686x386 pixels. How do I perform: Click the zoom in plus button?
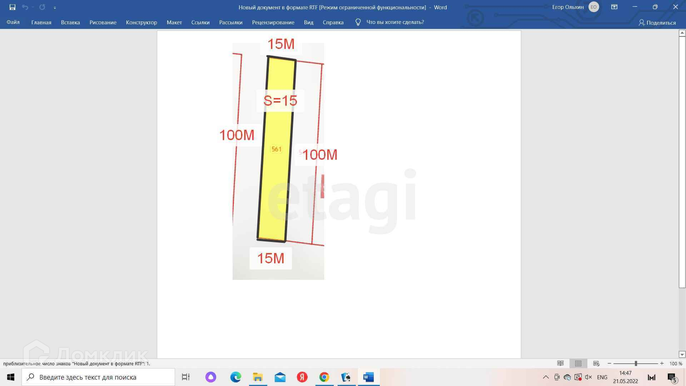tap(662, 363)
